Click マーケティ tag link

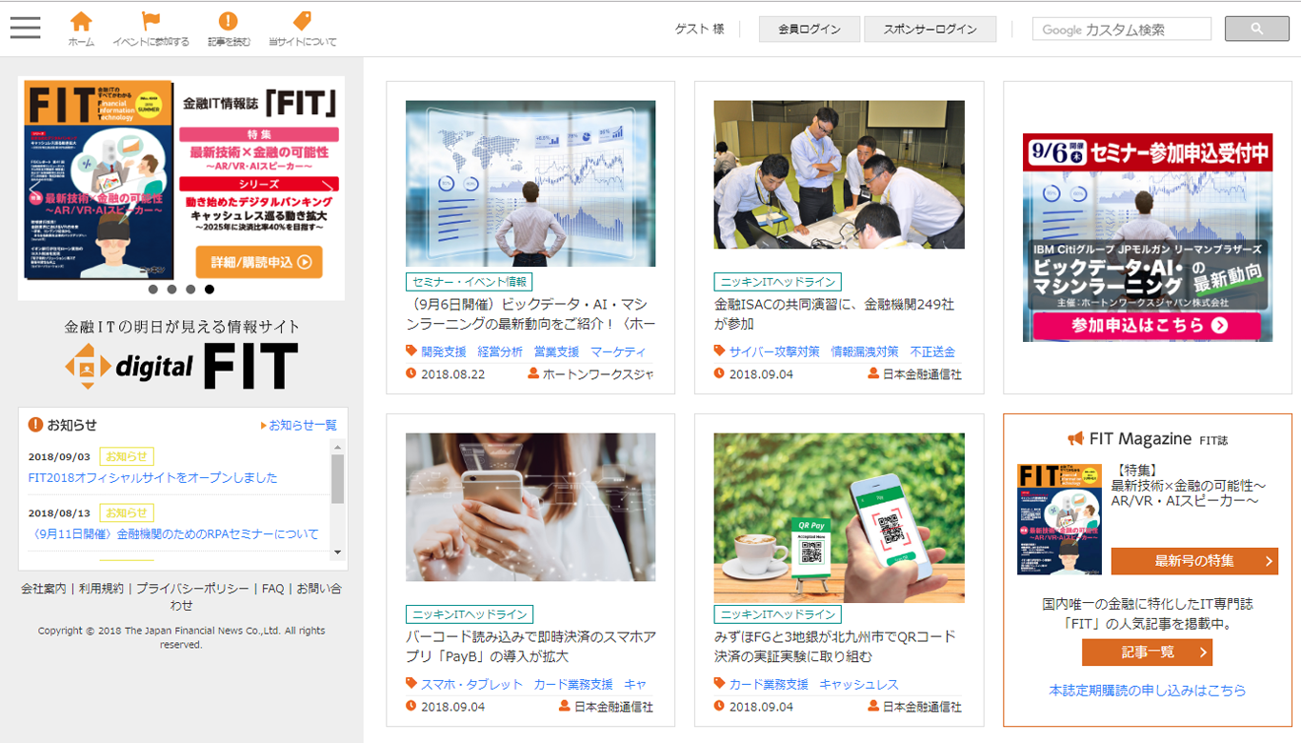[618, 351]
